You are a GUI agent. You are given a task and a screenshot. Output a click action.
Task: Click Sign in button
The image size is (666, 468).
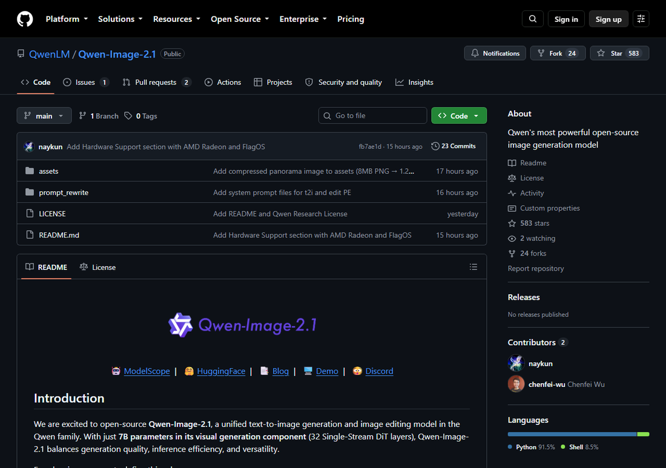pos(566,19)
